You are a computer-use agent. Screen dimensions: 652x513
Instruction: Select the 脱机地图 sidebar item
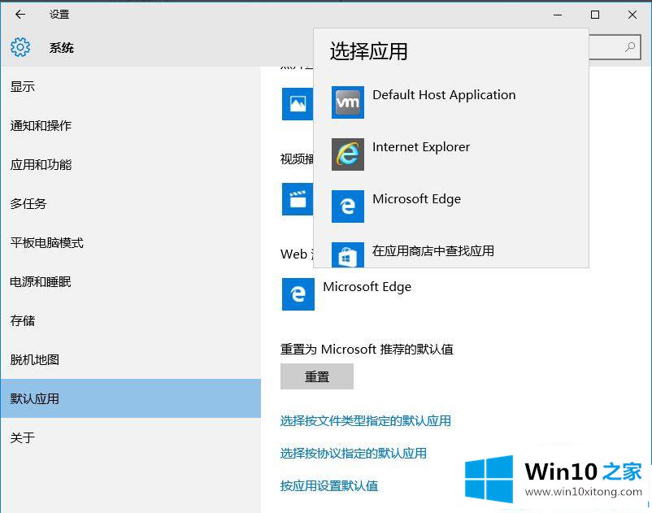pos(131,359)
